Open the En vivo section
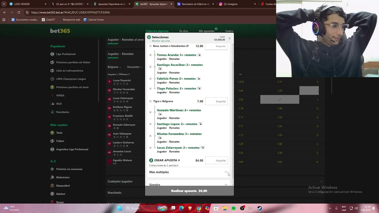Screen dimensions: 379x213 (184, 31)
